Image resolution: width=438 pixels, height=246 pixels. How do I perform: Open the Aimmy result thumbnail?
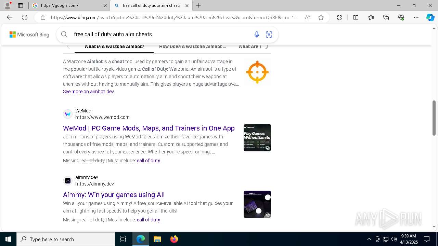click(x=257, y=204)
